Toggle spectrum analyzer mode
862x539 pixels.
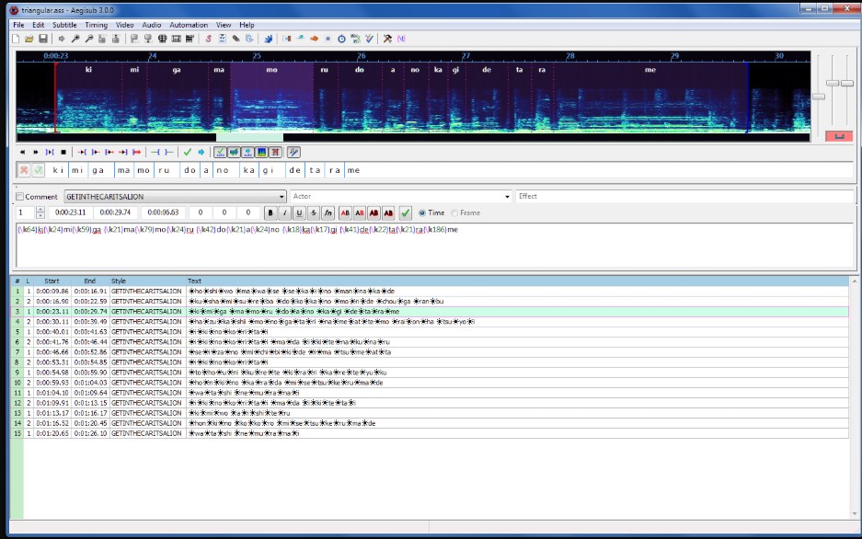coord(261,152)
